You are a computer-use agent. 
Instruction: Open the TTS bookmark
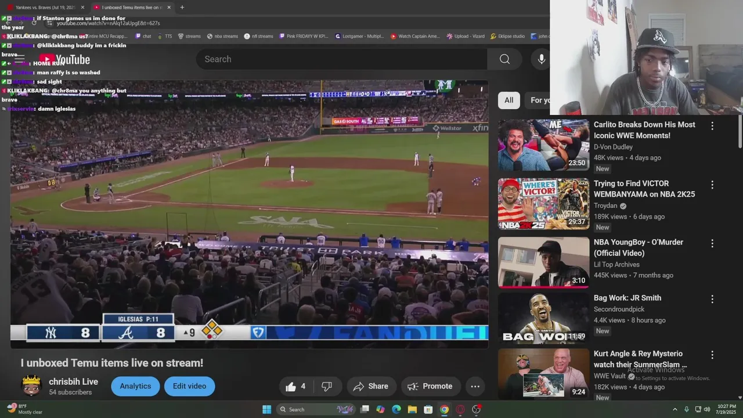(164, 36)
